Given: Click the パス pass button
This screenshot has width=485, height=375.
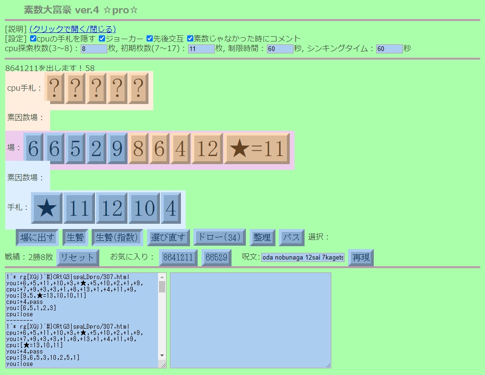Looking at the screenshot, I should [x=291, y=238].
